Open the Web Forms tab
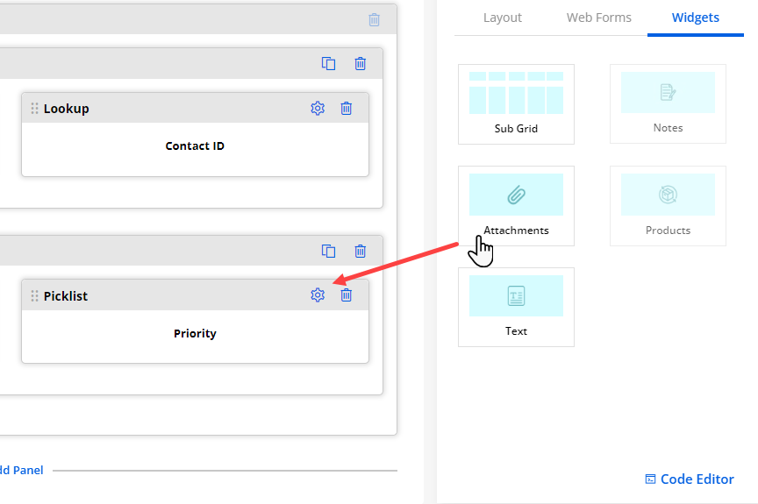This screenshot has width=758, height=504. [599, 18]
